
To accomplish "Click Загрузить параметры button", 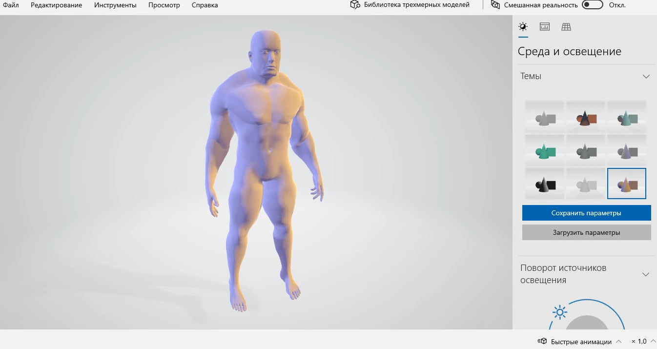I will pos(586,232).
